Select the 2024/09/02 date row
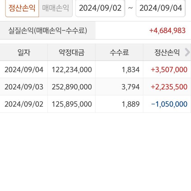 point(24,104)
